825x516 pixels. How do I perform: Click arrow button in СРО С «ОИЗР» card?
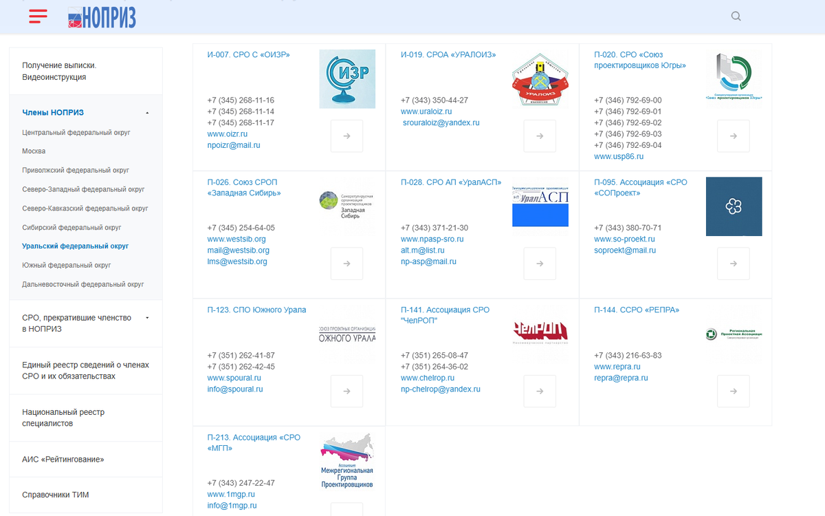pyautogui.click(x=346, y=136)
